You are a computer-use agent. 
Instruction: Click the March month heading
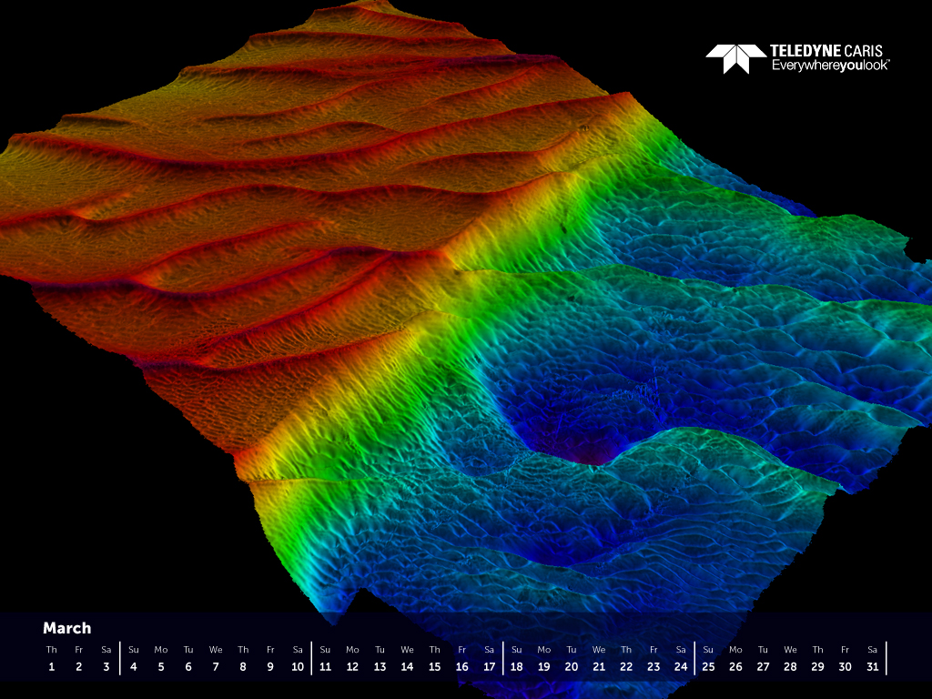[x=67, y=628]
